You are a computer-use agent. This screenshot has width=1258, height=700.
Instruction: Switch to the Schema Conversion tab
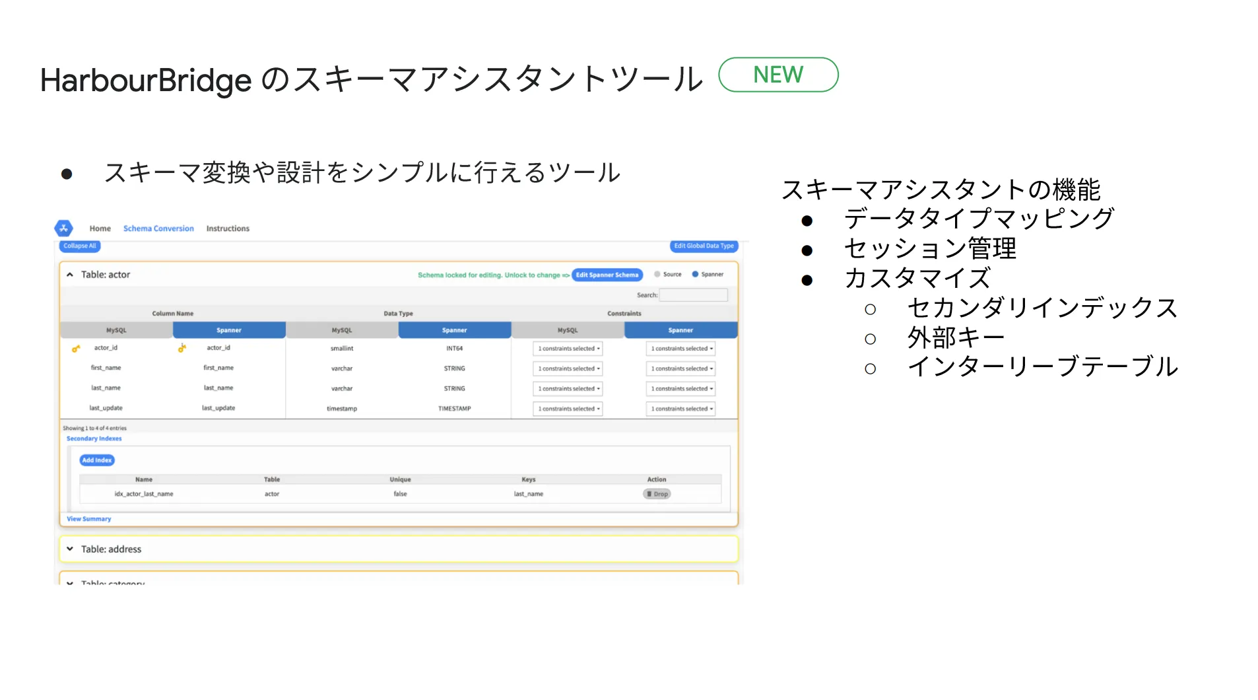(x=158, y=228)
